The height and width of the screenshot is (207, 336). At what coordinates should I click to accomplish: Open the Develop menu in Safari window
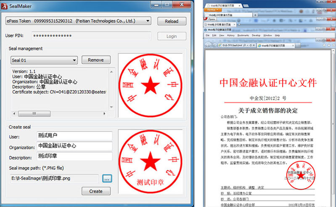(256, 35)
